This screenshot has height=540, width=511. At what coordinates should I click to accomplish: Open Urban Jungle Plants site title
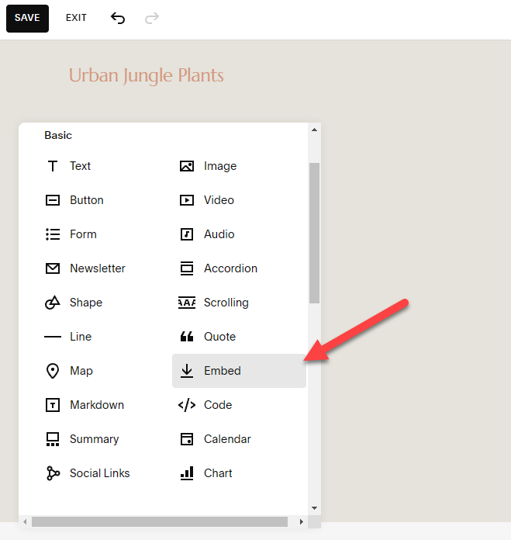point(147,75)
